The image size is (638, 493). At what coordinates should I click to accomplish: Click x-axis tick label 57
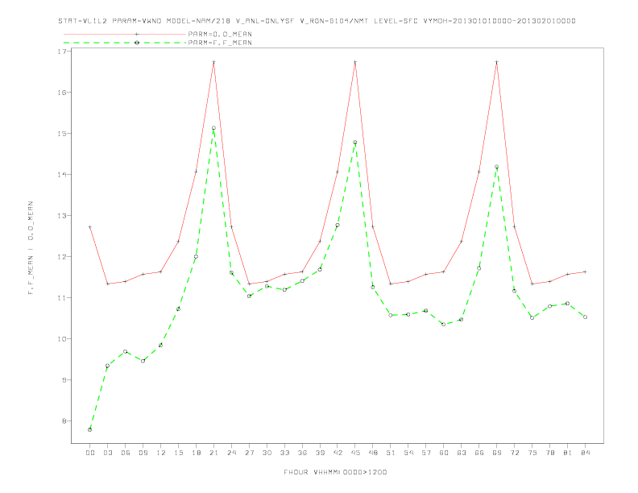426,453
